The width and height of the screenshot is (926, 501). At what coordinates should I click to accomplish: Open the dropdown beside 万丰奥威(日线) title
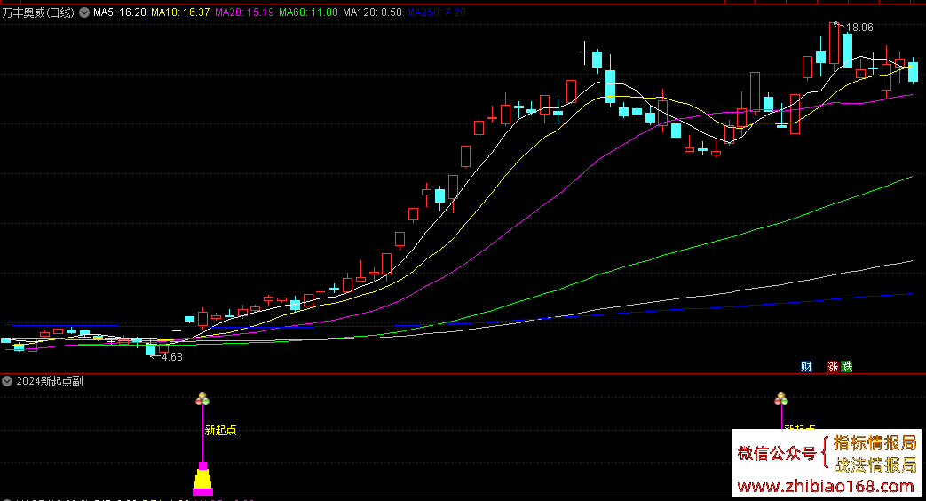84,12
